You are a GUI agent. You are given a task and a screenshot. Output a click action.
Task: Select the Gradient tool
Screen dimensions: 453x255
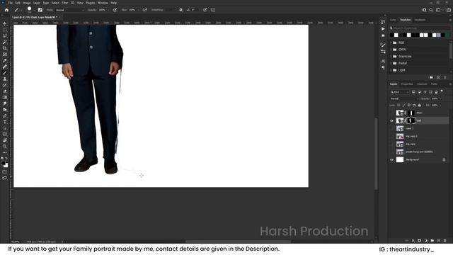[x=5, y=98]
